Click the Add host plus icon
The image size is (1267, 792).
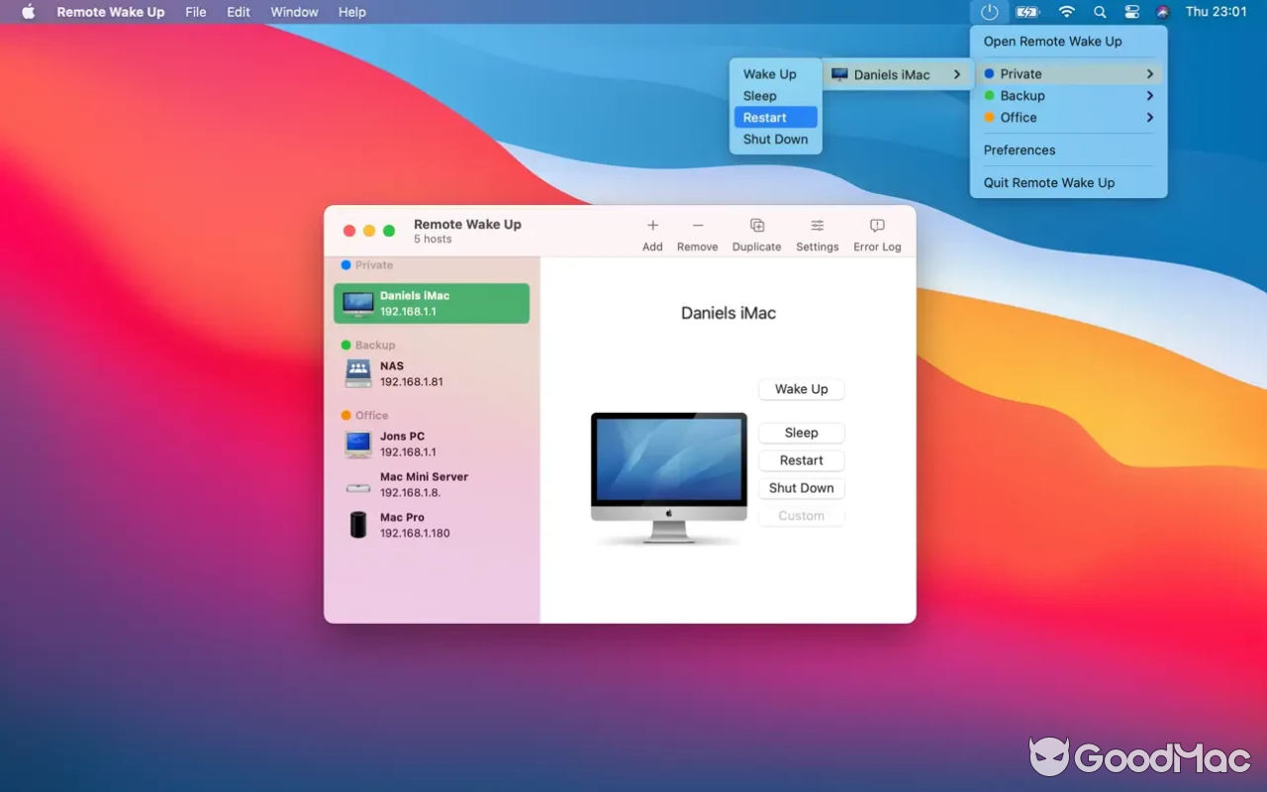[652, 227]
